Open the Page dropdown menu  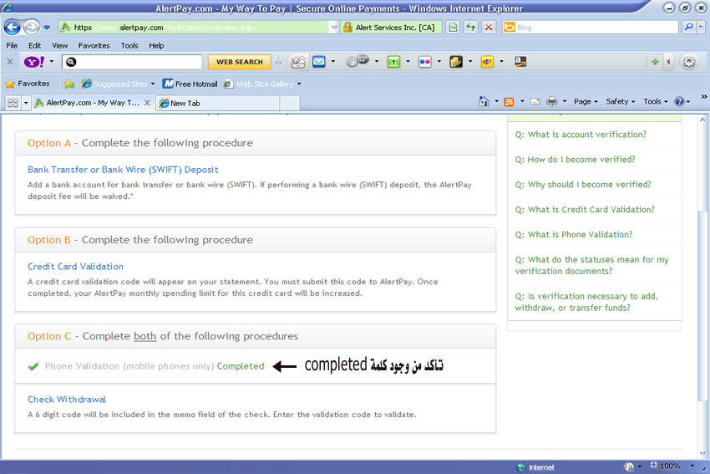[586, 101]
